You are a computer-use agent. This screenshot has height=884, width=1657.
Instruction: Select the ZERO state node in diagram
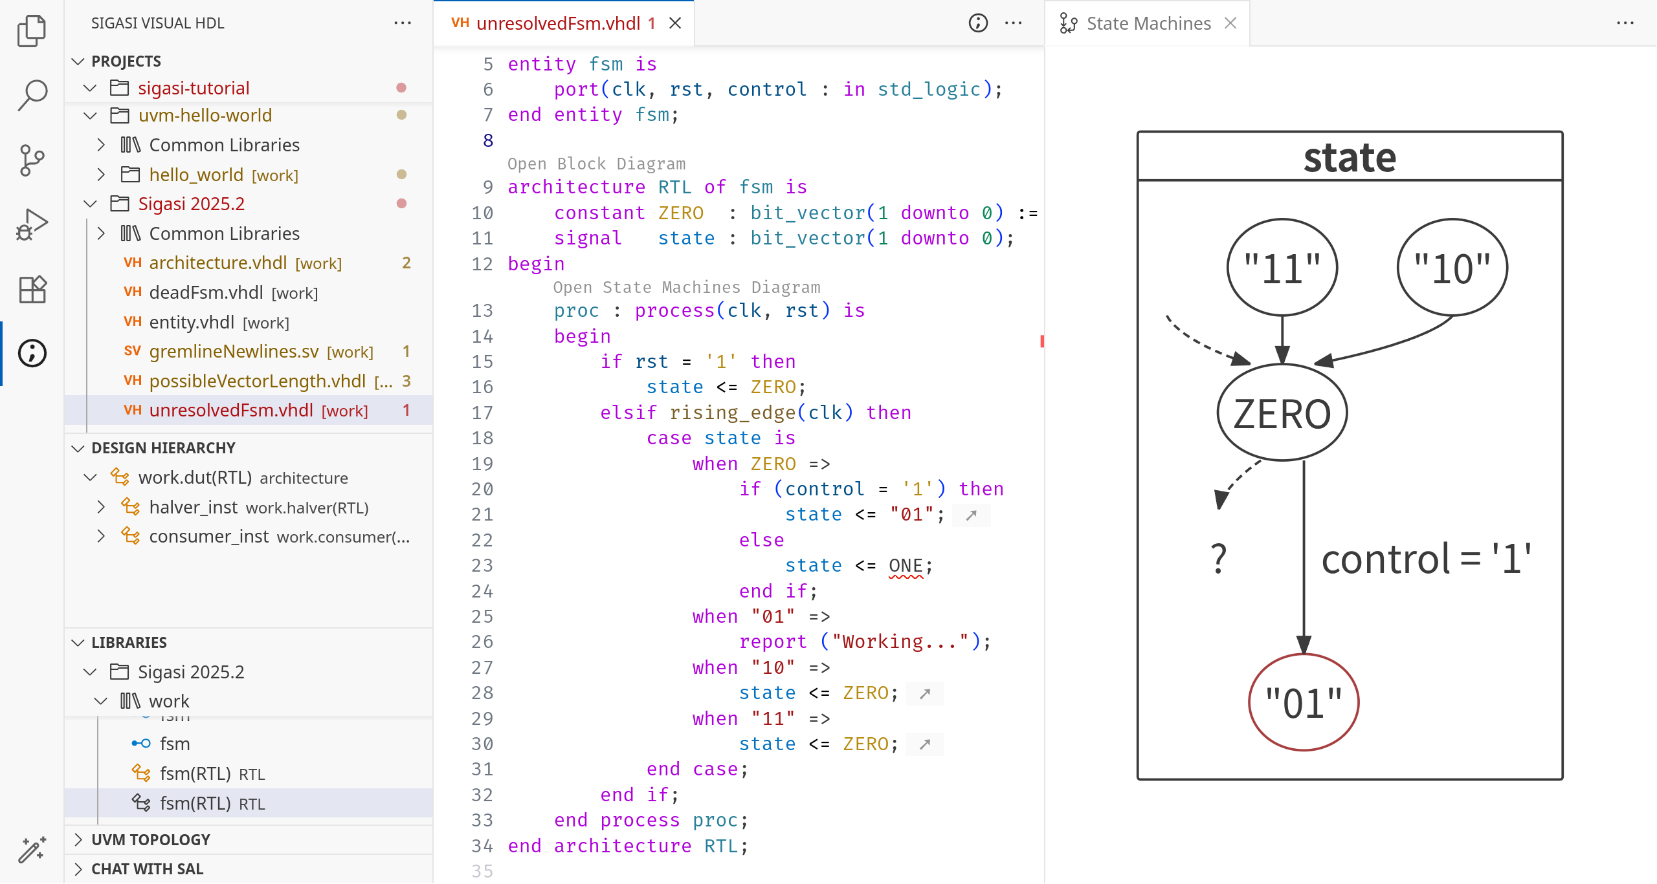pos(1282,413)
